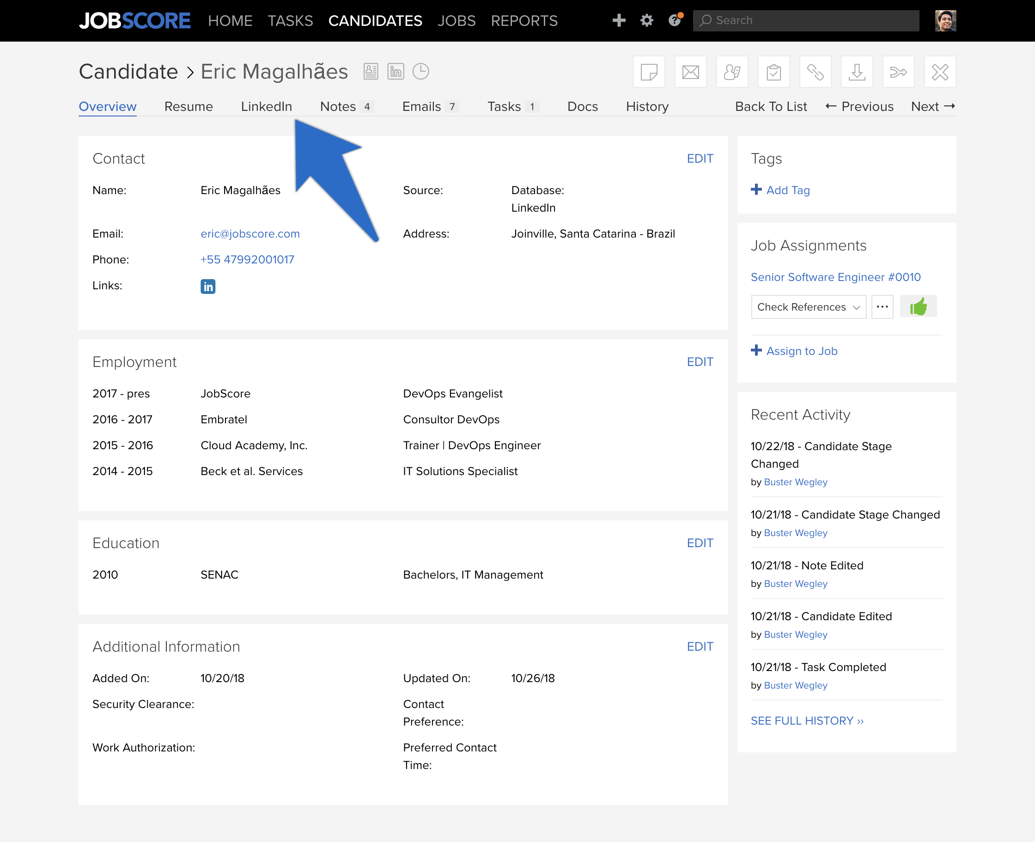
Task: Expand the user avatar menu
Action: (945, 20)
